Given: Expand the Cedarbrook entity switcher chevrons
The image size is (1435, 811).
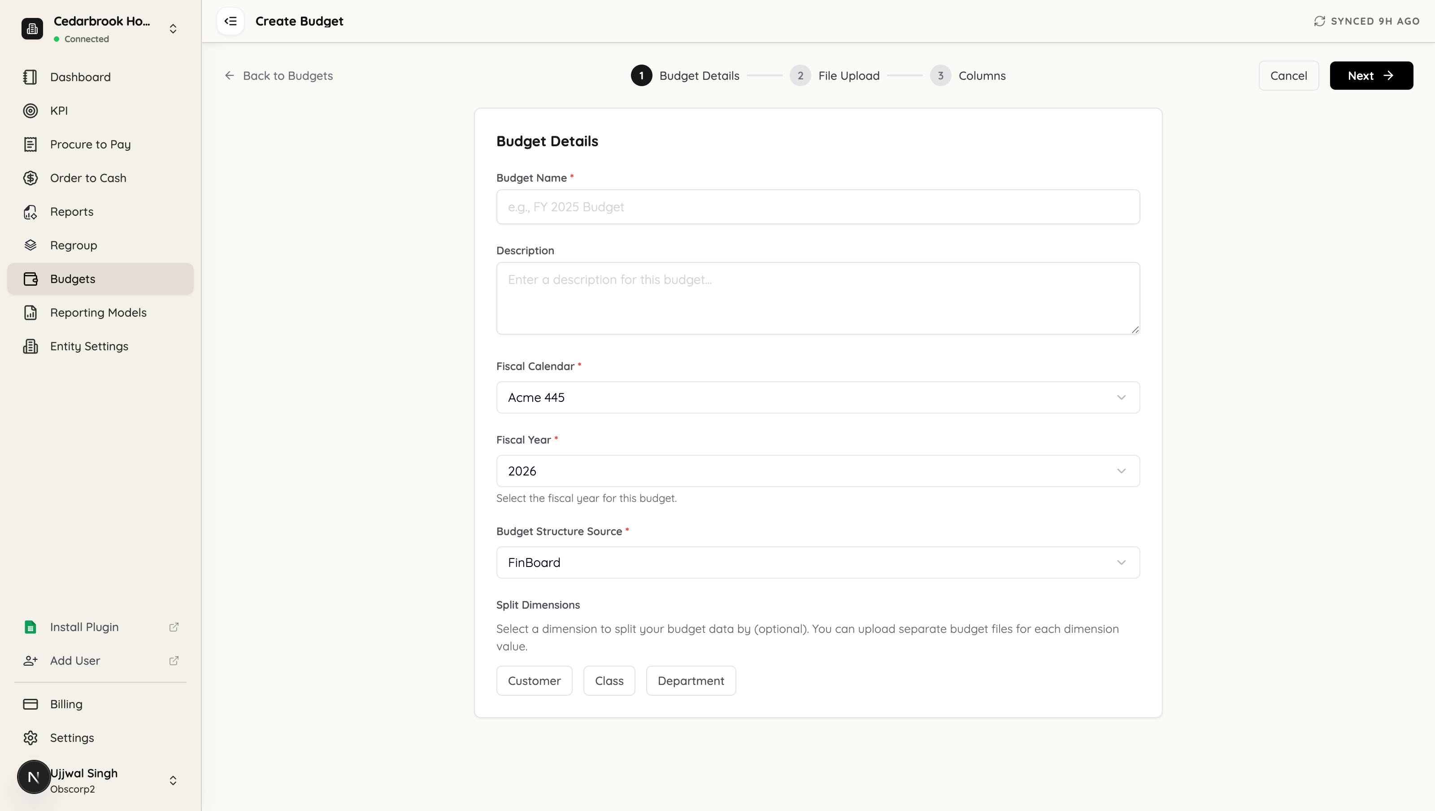Looking at the screenshot, I should (x=173, y=28).
